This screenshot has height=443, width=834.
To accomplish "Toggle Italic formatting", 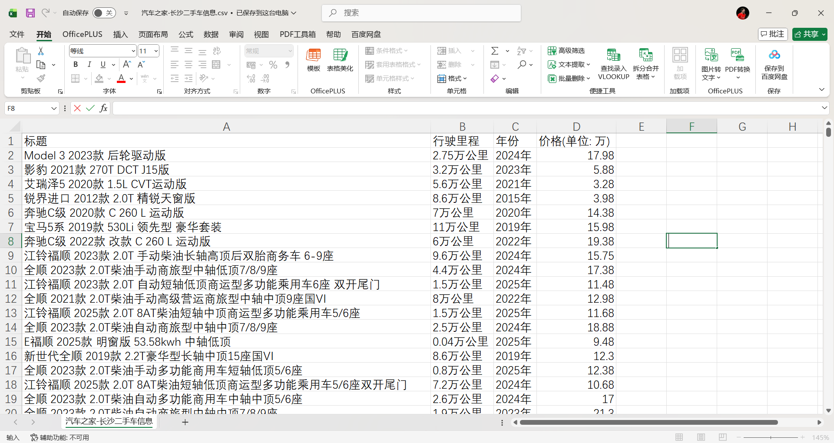I will [x=89, y=65].
